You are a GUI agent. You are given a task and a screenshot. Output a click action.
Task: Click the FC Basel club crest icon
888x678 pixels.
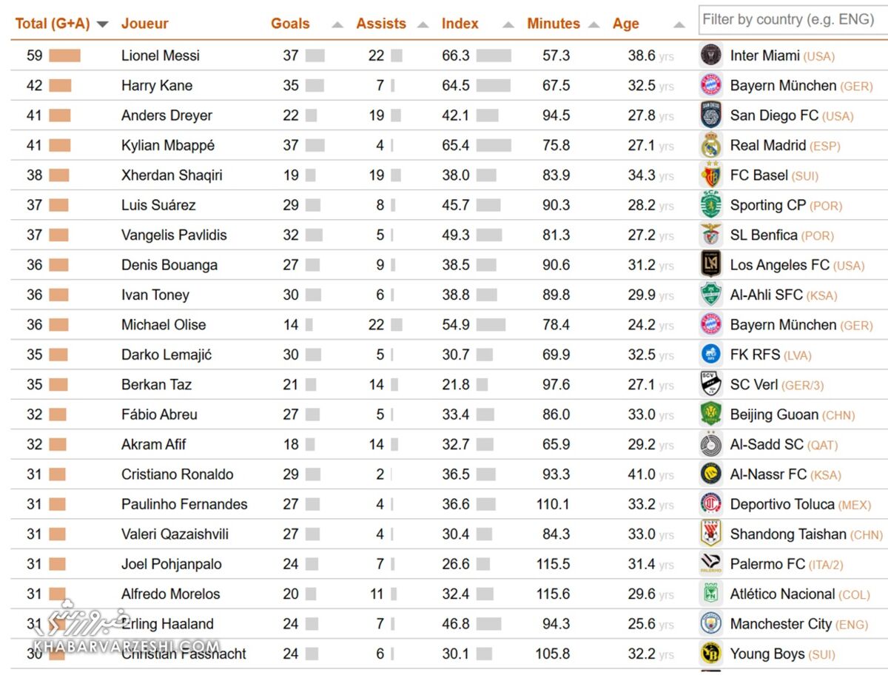710,175
